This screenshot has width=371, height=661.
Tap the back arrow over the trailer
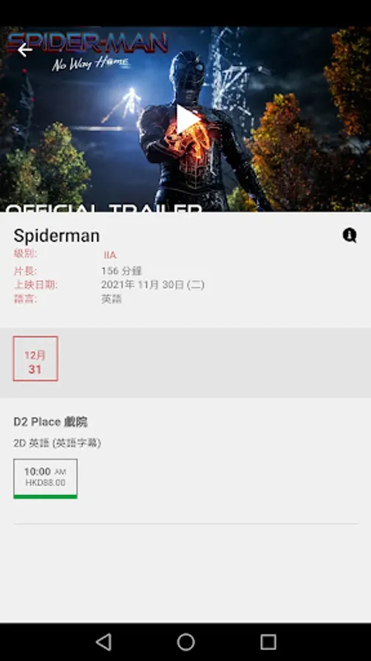coord(25,50)
